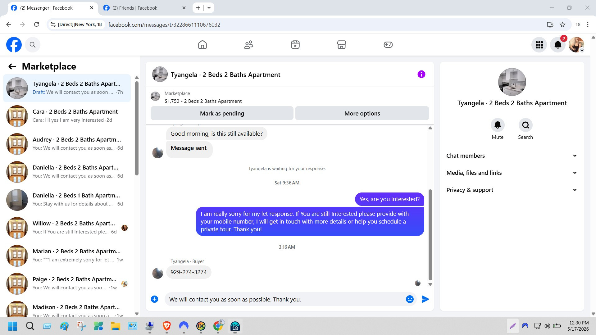Image resolution: width=596 pixels, height=335 pixels.
Task: Go back in browser history
Action: click(9, 25)
